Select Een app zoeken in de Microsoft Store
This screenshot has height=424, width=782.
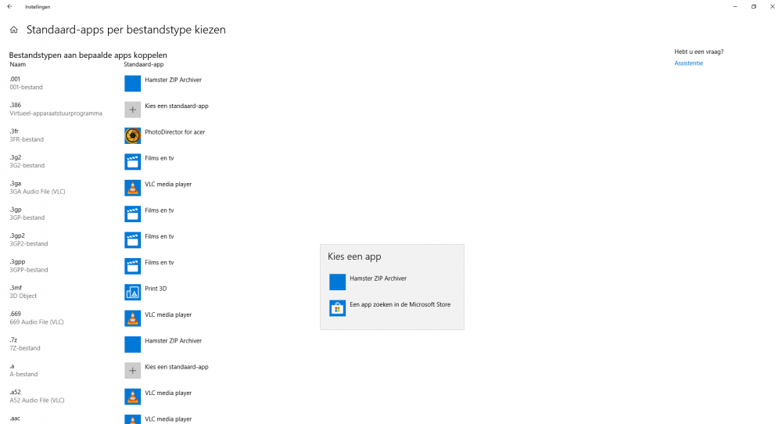[400, 304]
